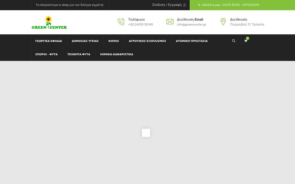Click the Διεύθυνση Email heading text
295x184 pixels.
tap(190, 20)
